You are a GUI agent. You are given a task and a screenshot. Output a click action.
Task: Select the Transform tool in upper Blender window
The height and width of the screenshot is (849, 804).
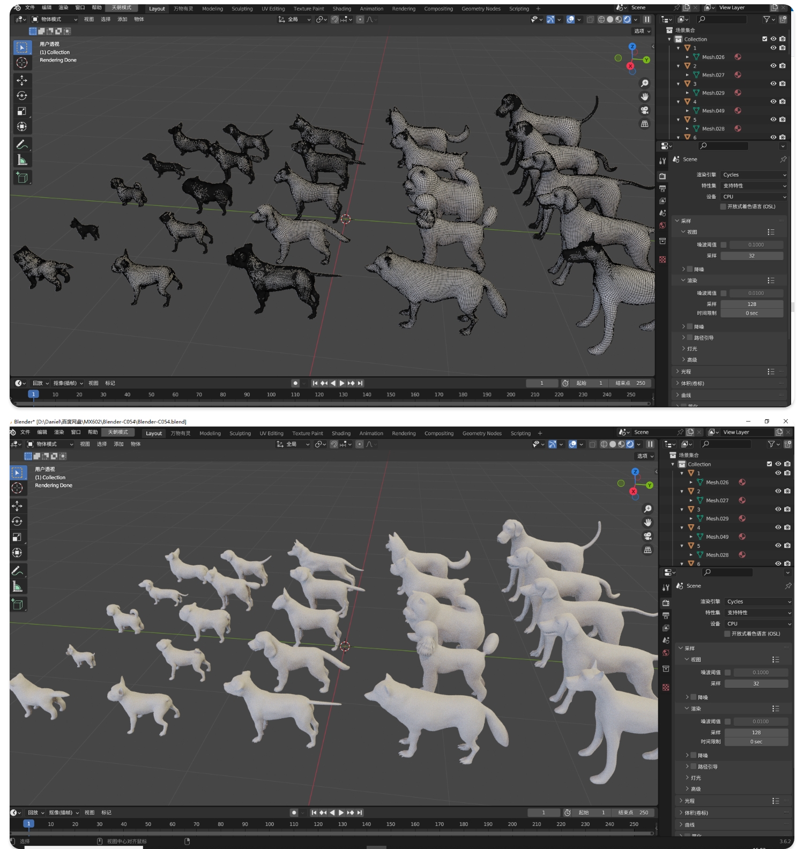coord(22,127)
